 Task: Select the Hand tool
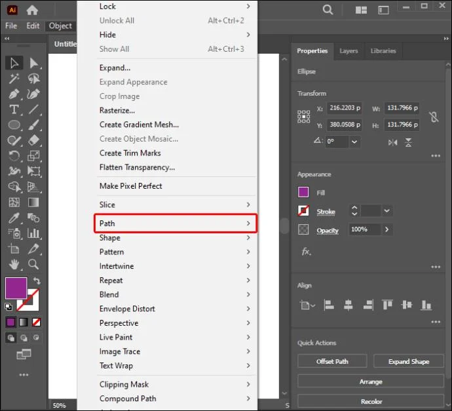coord(14,264)
